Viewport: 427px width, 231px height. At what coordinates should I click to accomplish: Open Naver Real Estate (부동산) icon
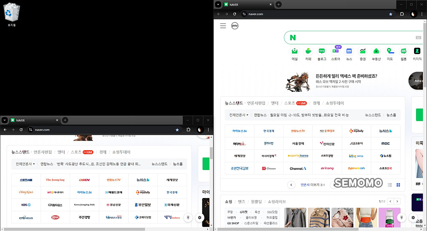click(x=377, y=54)
